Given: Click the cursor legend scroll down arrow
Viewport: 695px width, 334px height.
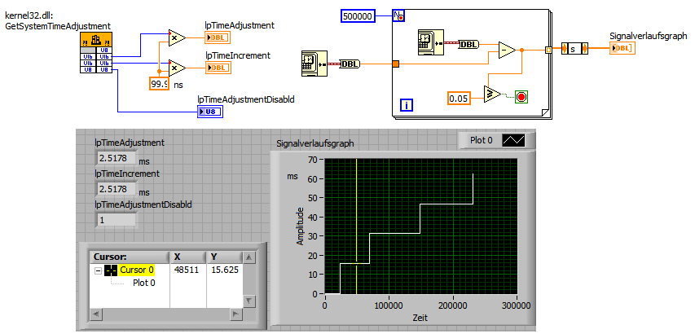Looking at the screenshot, I should [249, 301].
